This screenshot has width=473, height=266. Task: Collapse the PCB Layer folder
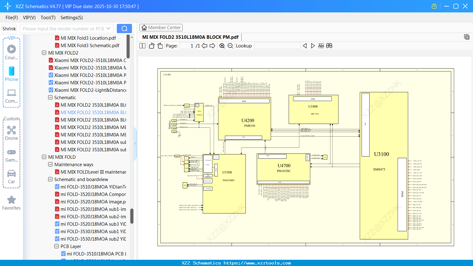click(57, 246)
